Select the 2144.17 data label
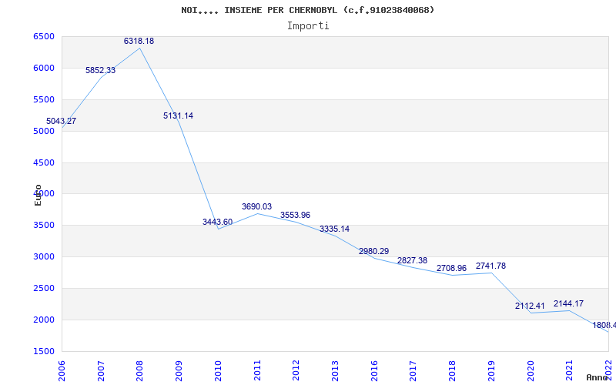This screenshot has height=385, width=616. tap(568, 303)
